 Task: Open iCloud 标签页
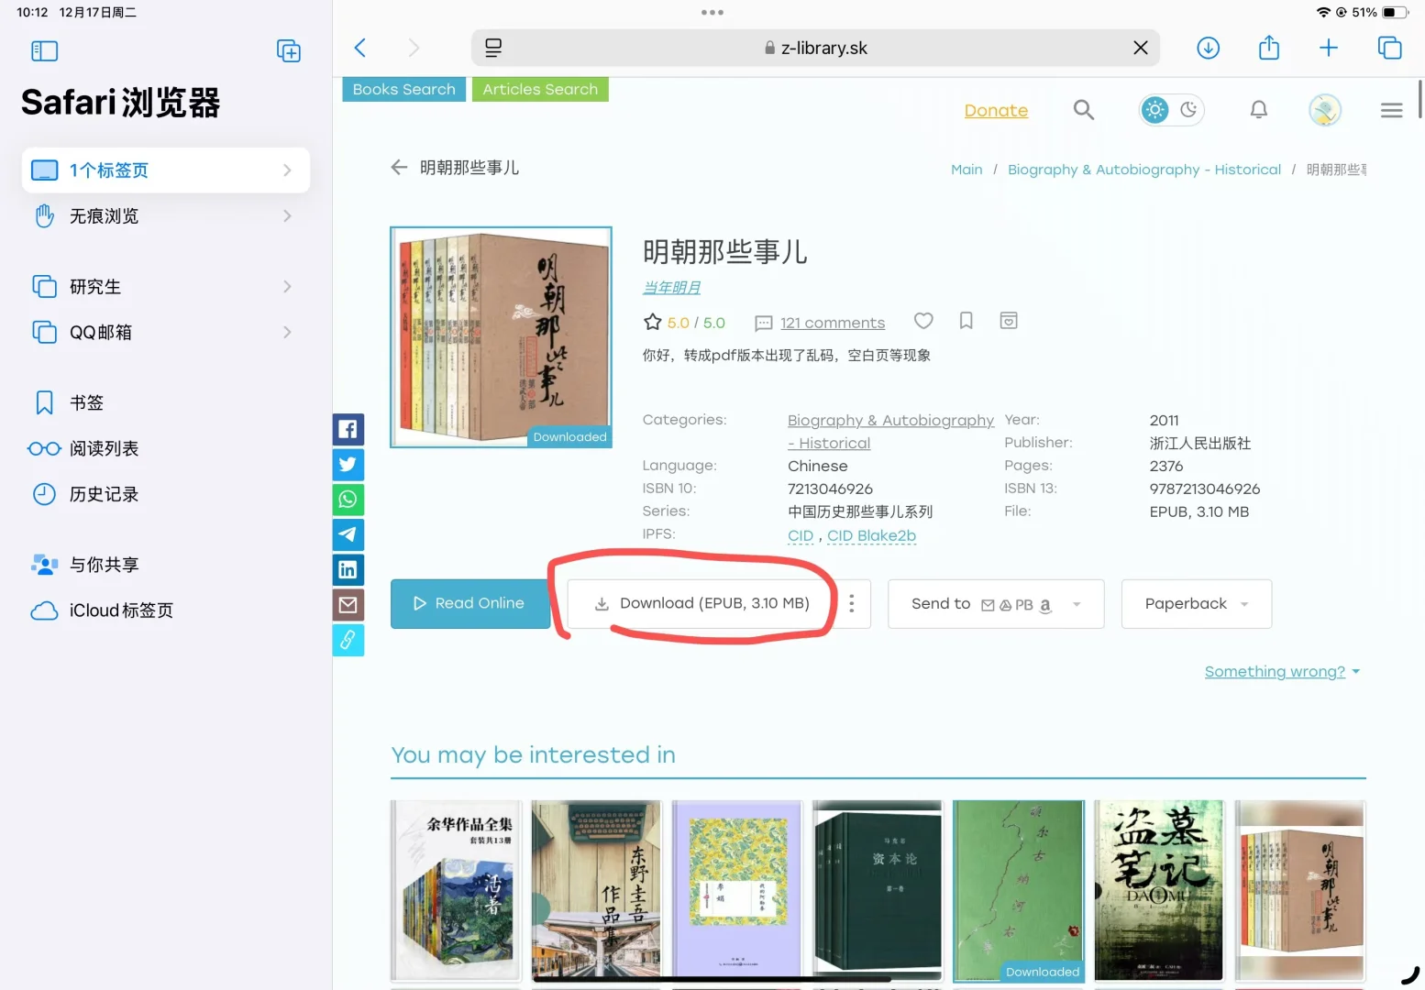pos(166,610)
